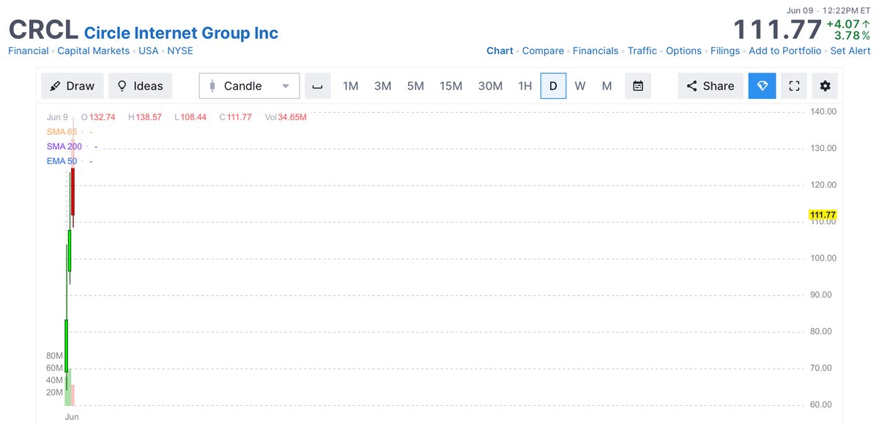Click the large 111.77 last price
Viewport: 879px width, 425px height.
tap(778, 30)
